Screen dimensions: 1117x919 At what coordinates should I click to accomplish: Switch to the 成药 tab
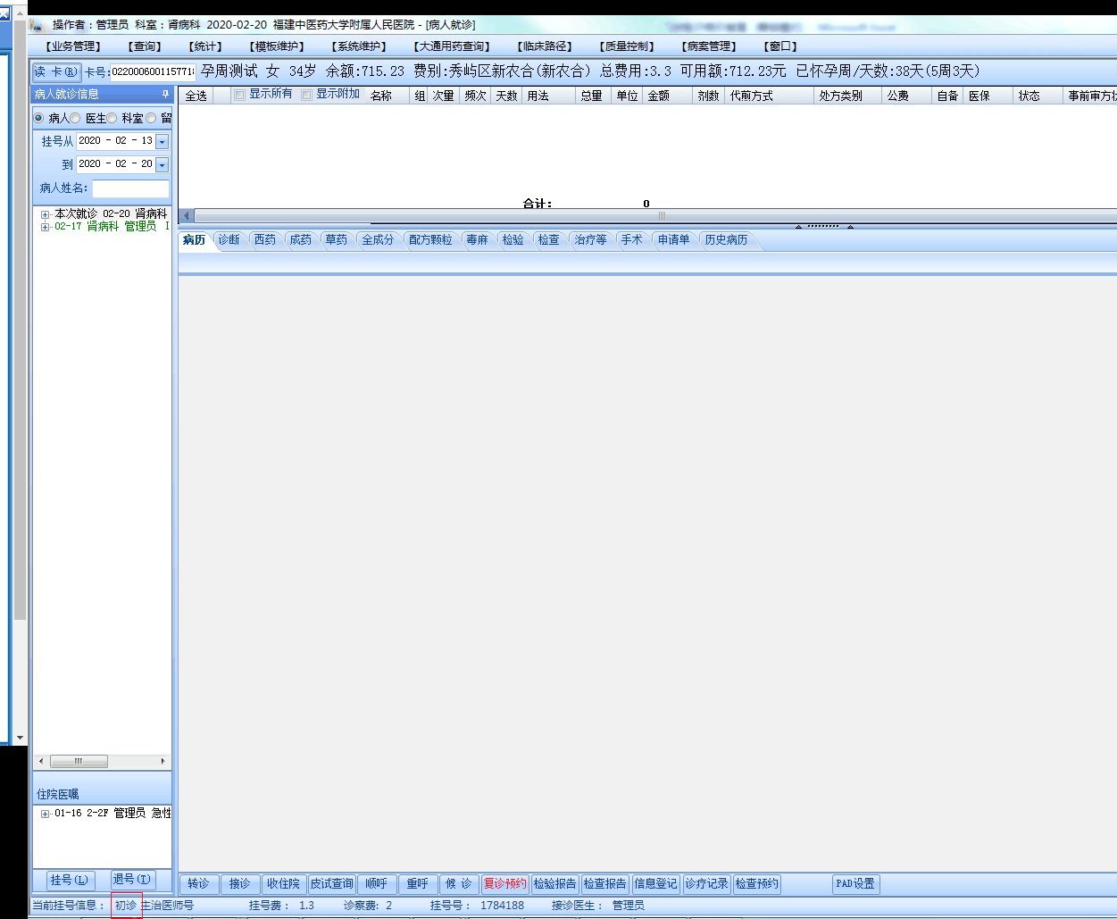pyautogui.click(x=301, y=240)
